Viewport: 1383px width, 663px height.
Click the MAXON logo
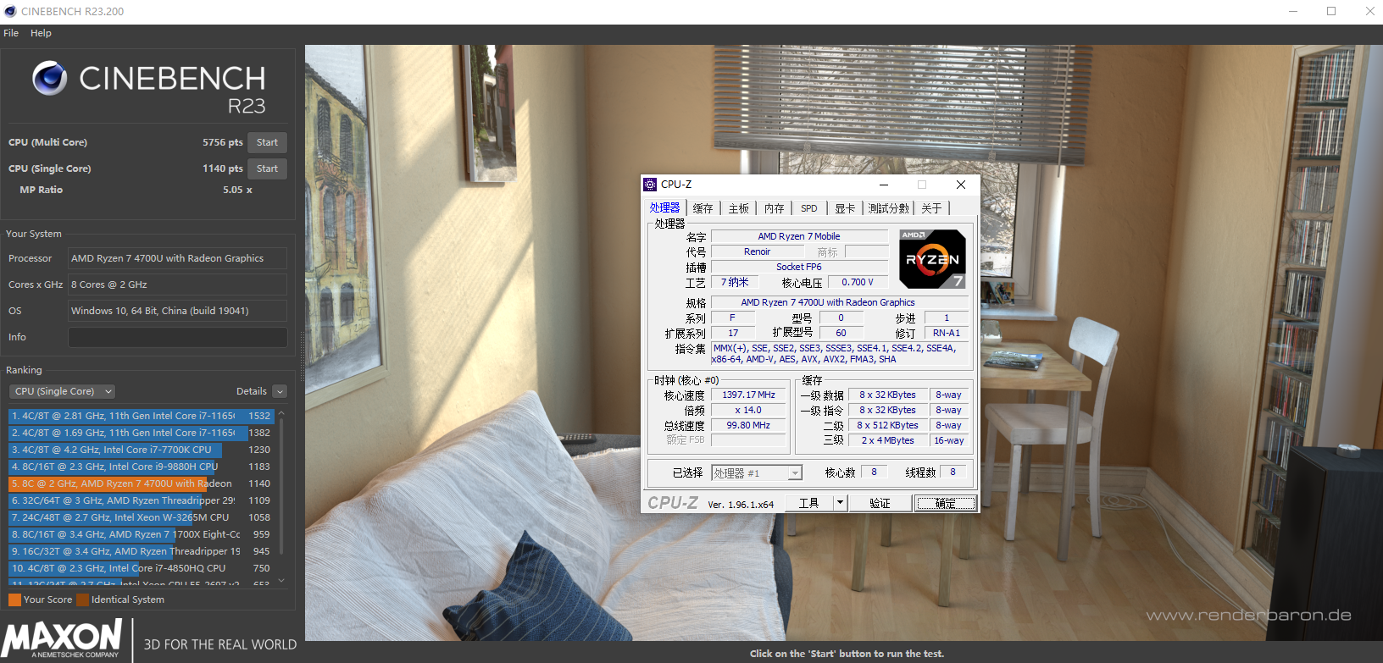63,639
